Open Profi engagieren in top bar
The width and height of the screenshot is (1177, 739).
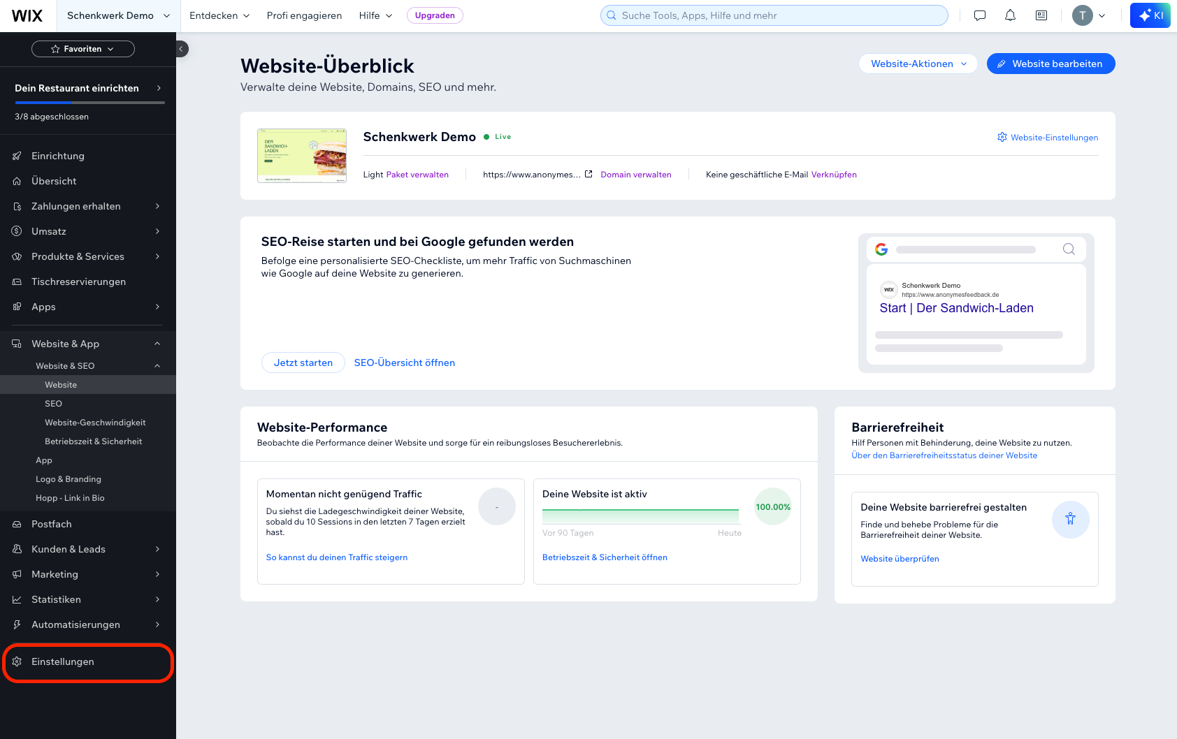click(304, 15)
